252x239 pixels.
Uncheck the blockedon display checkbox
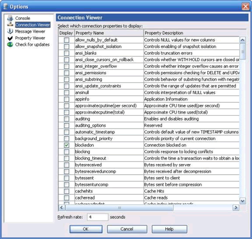point(67,145)
